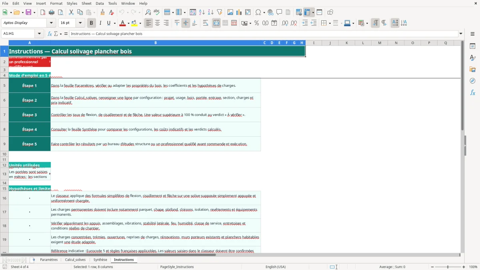Open the font size dropdown
Screen dimensions: 480x270
[x=80, y=23]
